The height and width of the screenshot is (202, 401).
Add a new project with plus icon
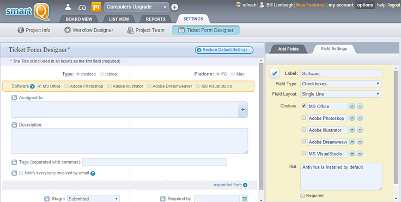click(175, 7)
